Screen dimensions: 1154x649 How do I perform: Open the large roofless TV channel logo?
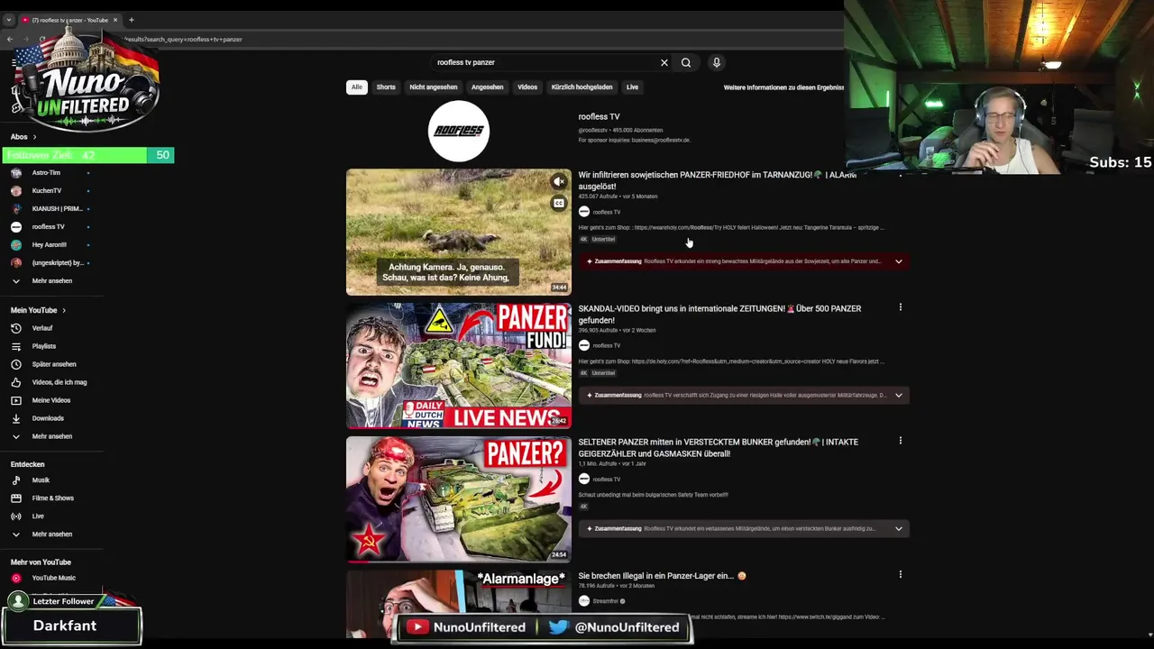click(x=459, y=132)
